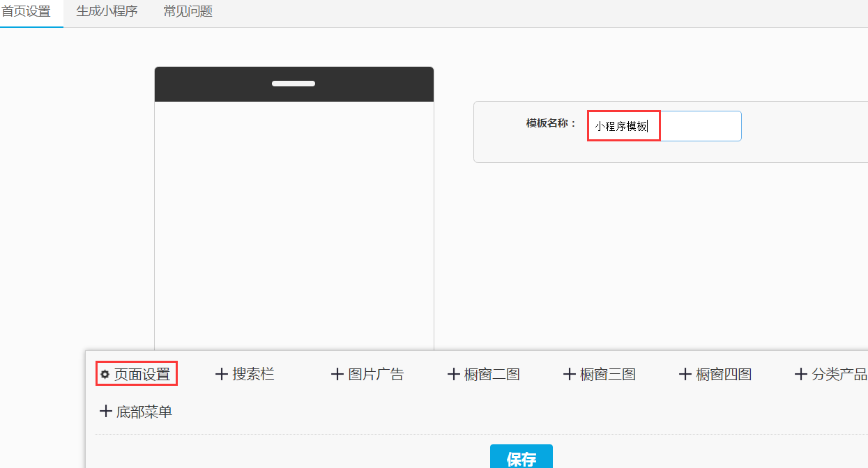Add a 橱窗三图 component

point(600,374)
